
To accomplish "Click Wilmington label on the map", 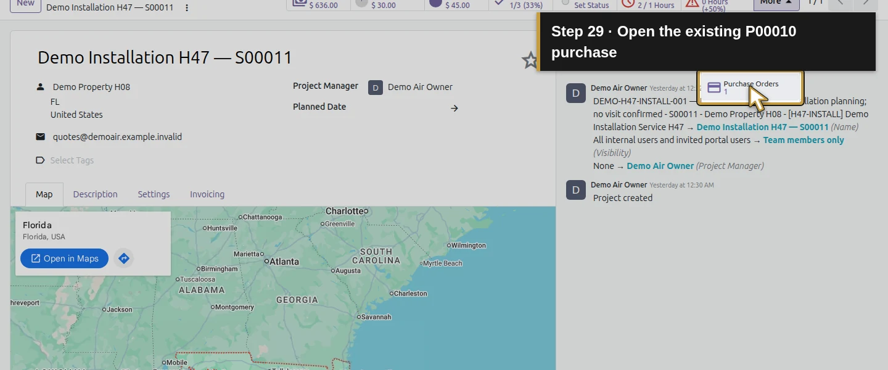I will coord(469,245).
